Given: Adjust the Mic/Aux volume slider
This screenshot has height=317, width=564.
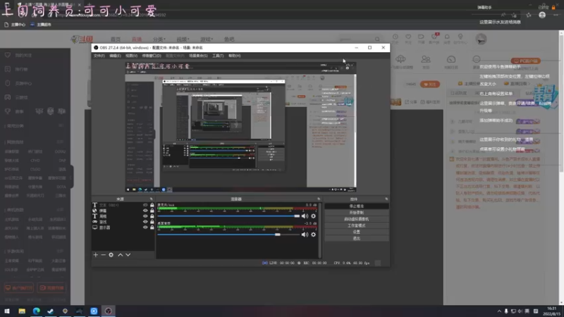Looking at the screenshot, I should (228, 216).
